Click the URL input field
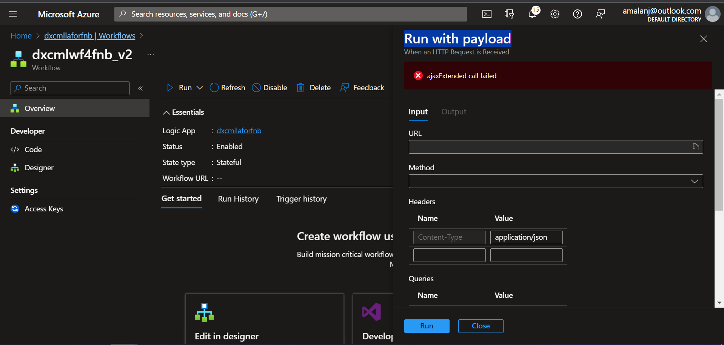Screen dimensions: 724x345 pos(556,147)
